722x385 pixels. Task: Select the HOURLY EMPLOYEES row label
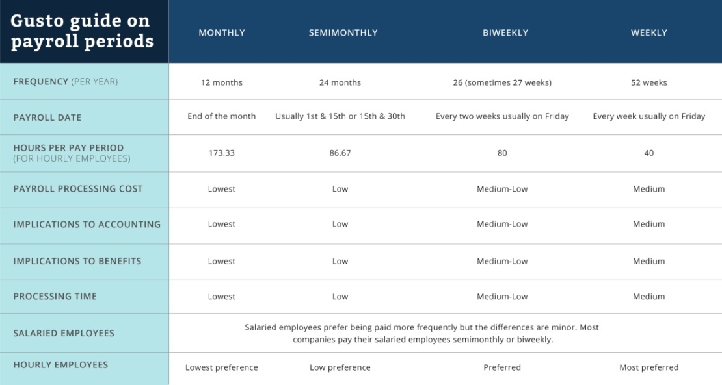pos(60,365)
